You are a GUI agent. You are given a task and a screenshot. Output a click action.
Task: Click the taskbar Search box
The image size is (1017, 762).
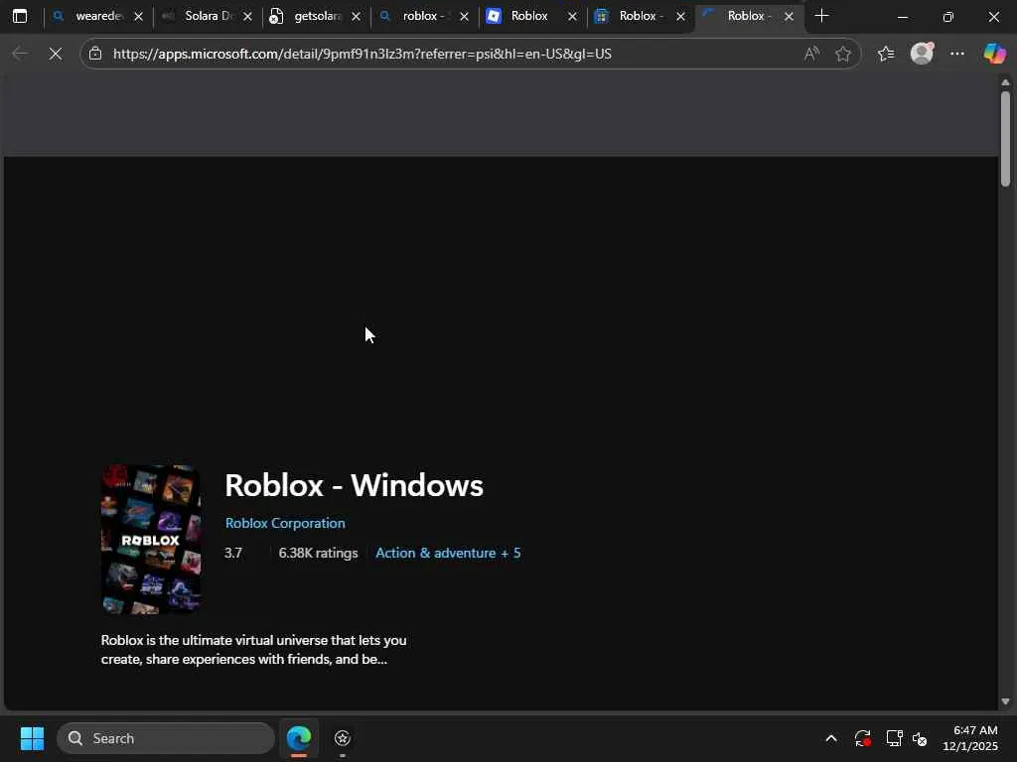pyautogui.click(x=166, y=738)
